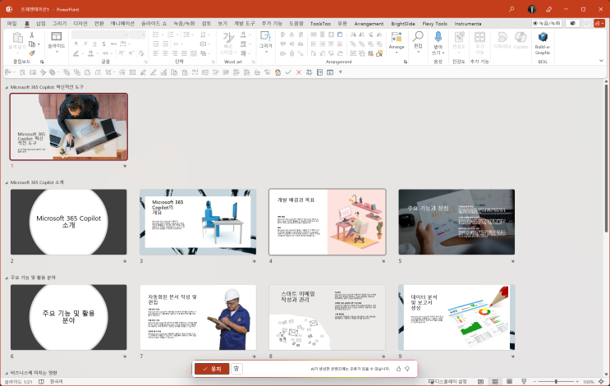This screenshot has width=610, height=386.
Task: Toggle the 녹음/녹화 record button at top right
Action: coord(547,23)
